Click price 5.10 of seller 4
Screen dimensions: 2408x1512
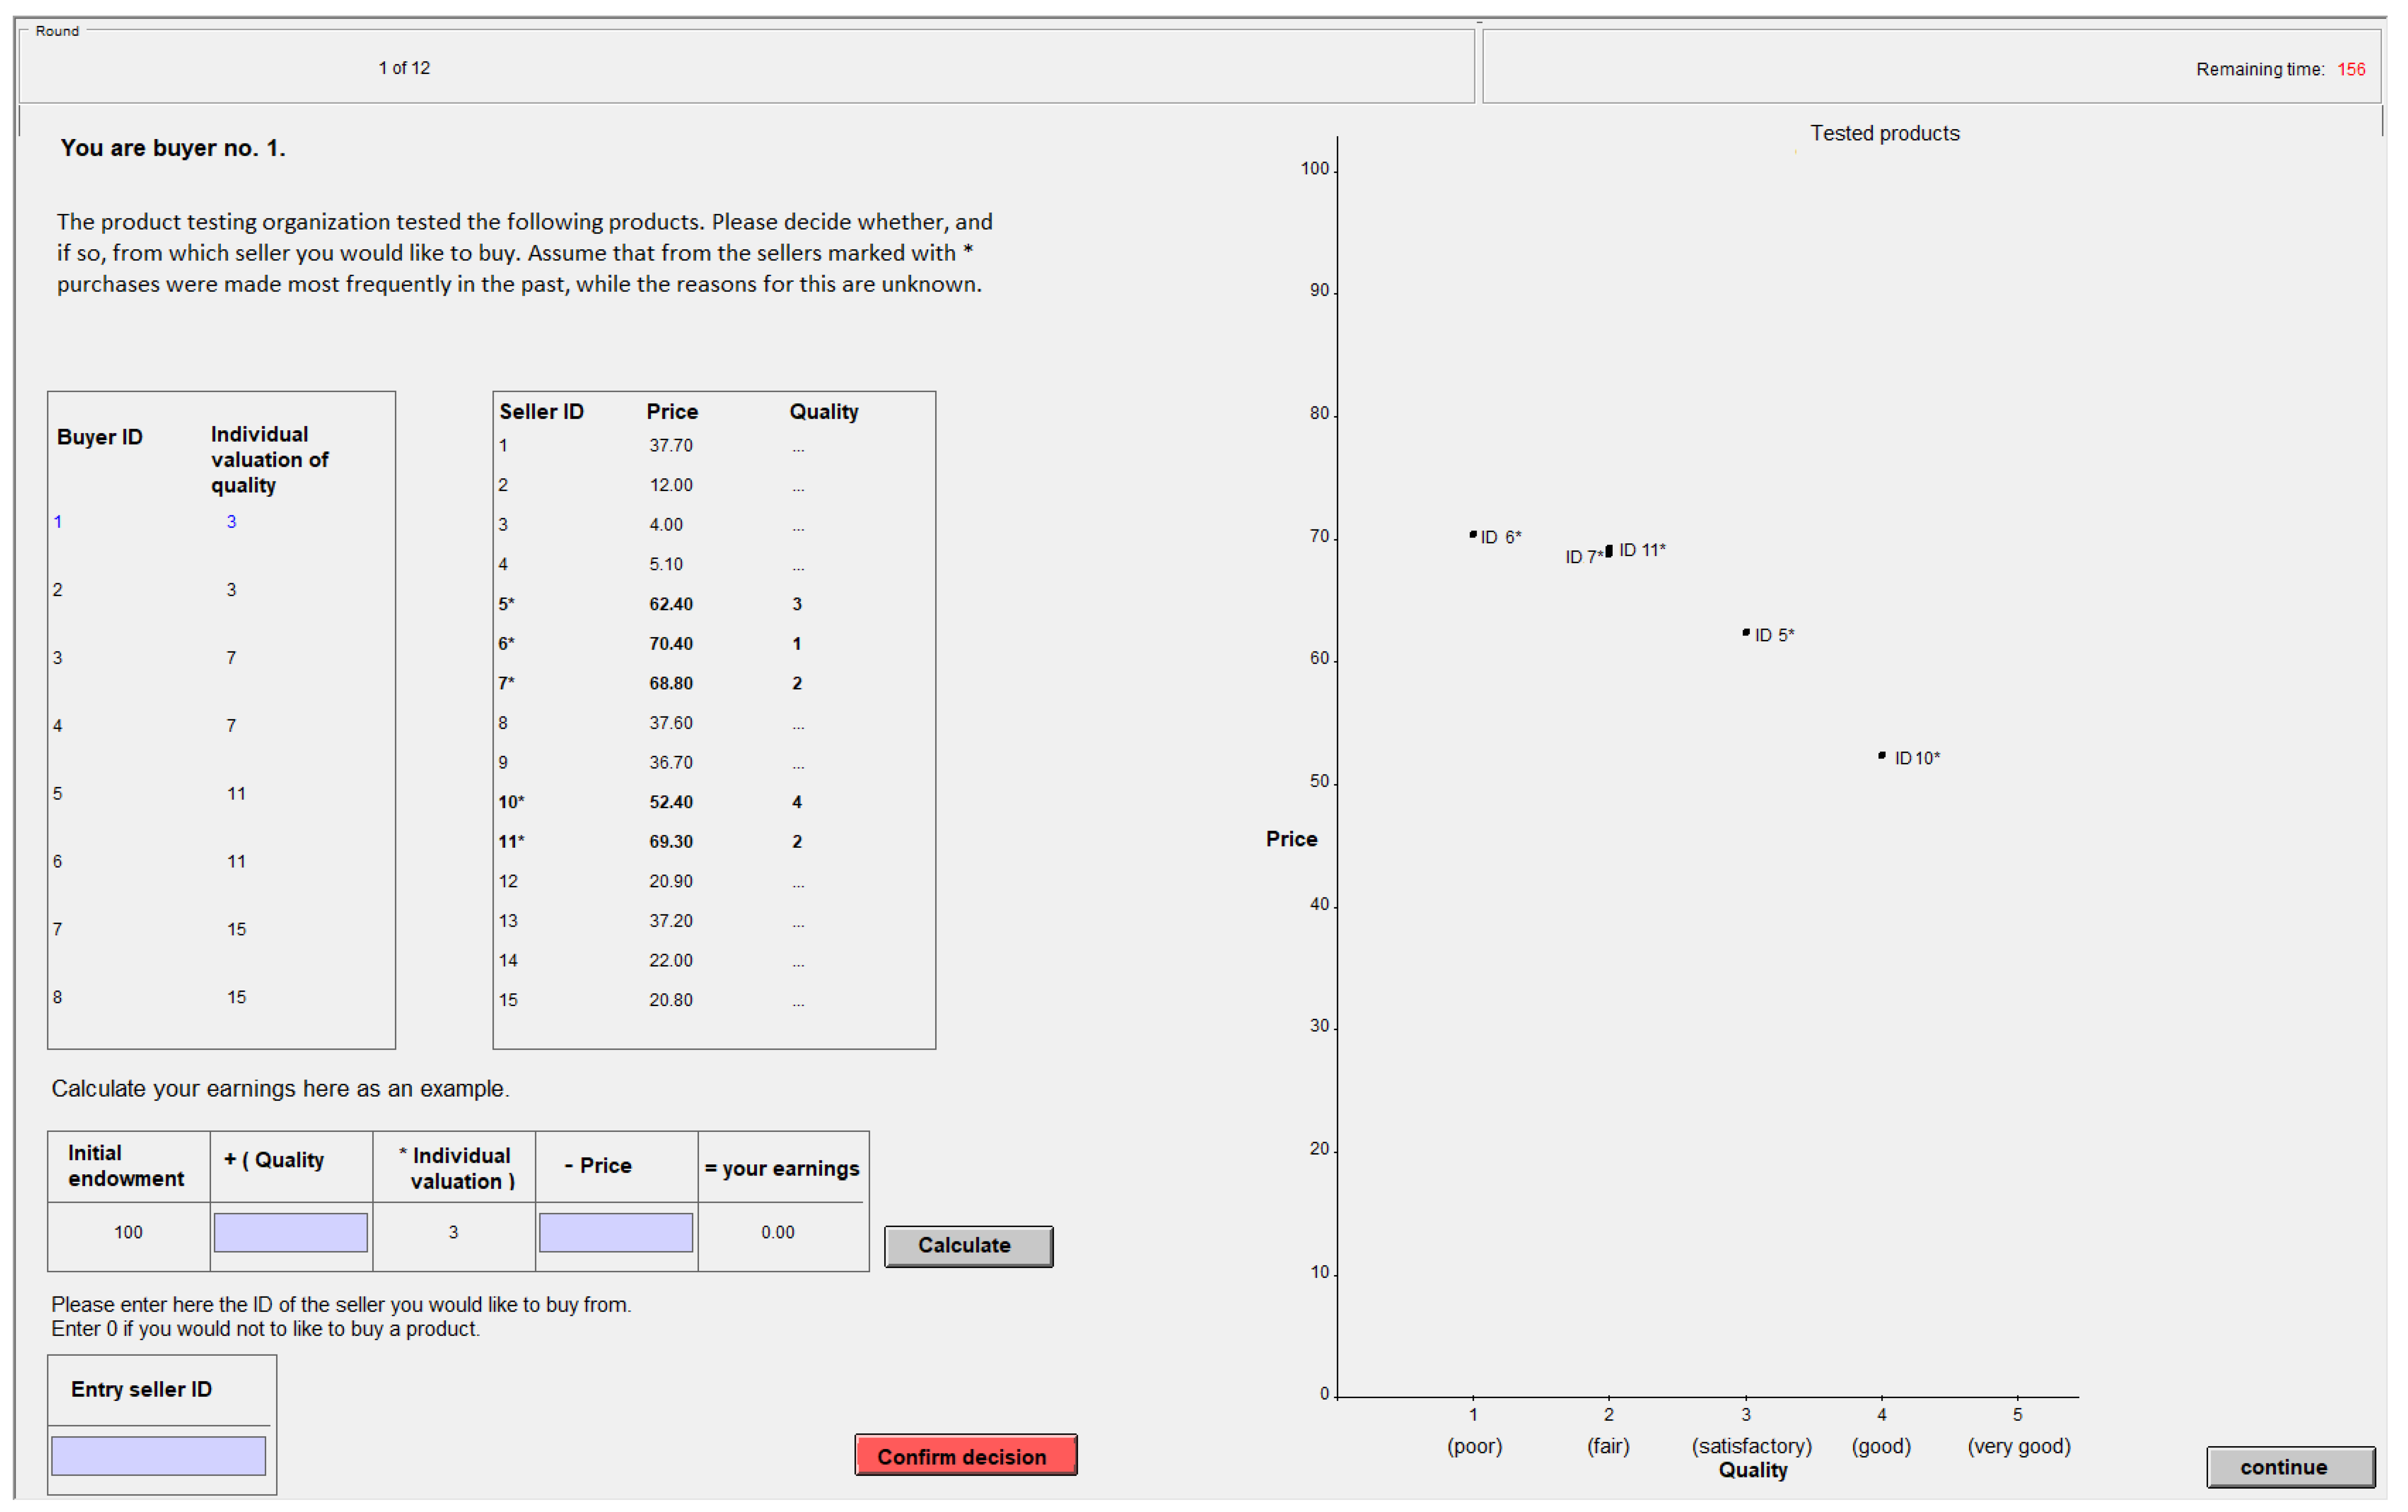tap(666, 565)
